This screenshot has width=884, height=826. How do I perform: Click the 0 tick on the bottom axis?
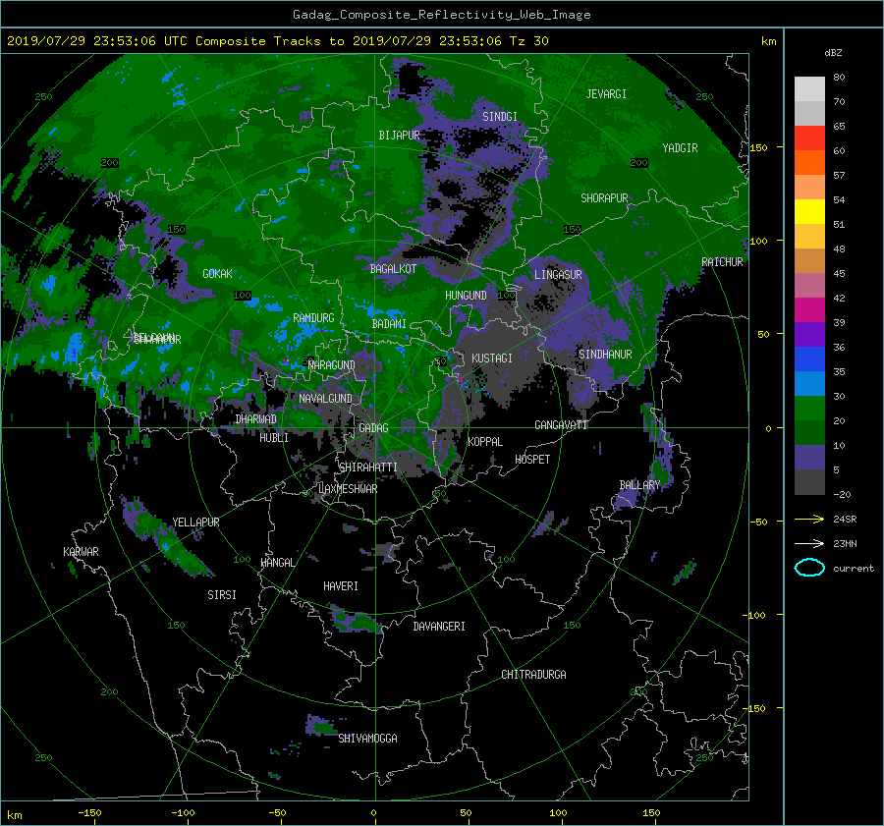click(373, 813)
